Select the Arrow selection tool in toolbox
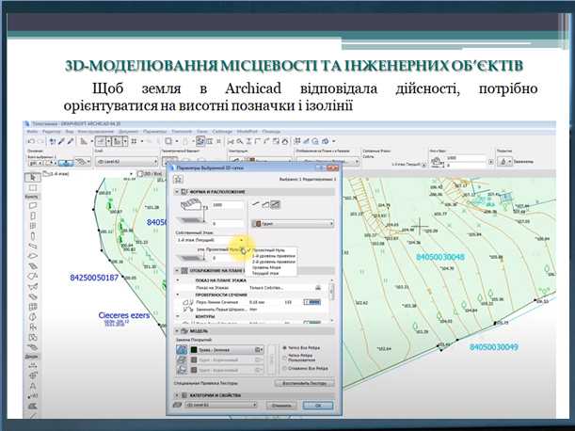This screenshot has height=431, width=575. click(x=33, y=178)
